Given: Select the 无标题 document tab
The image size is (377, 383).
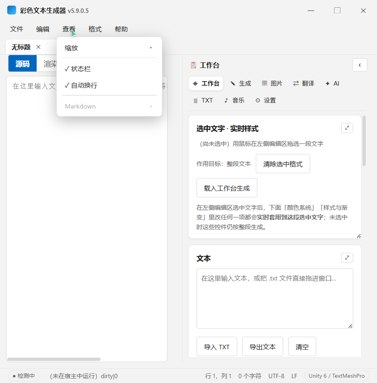Looking at the screenshot, I should 21,47.
